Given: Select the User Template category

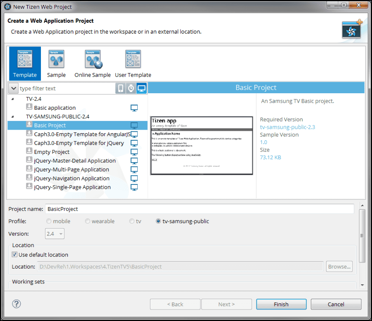Looking at the screenshot, I should [133, 59].
